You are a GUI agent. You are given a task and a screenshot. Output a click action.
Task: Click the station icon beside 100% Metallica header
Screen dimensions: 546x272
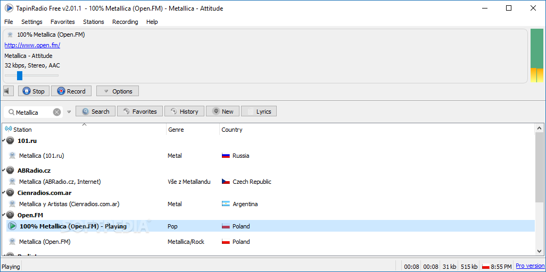11,35
